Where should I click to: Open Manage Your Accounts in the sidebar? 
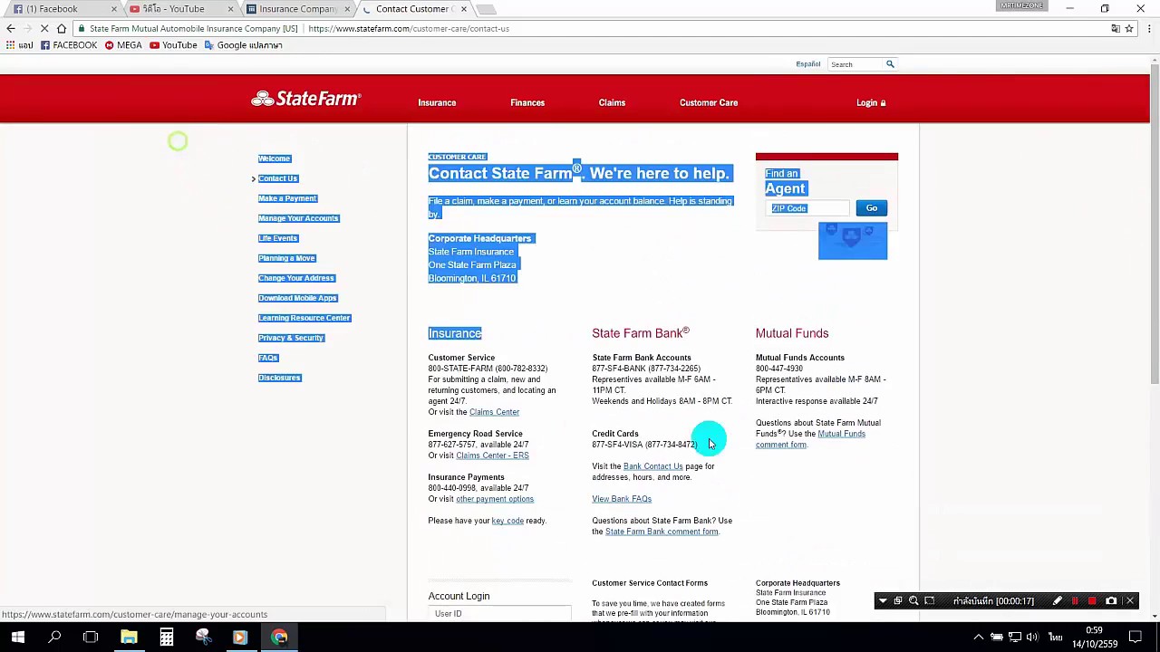click(x=298, y=218)
